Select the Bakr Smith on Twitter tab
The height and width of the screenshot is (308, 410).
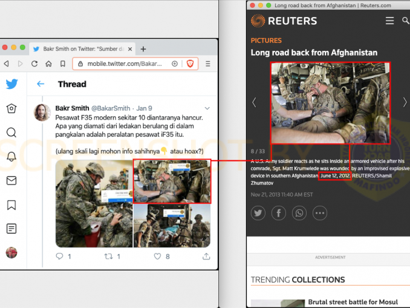[x=82, y=48]
